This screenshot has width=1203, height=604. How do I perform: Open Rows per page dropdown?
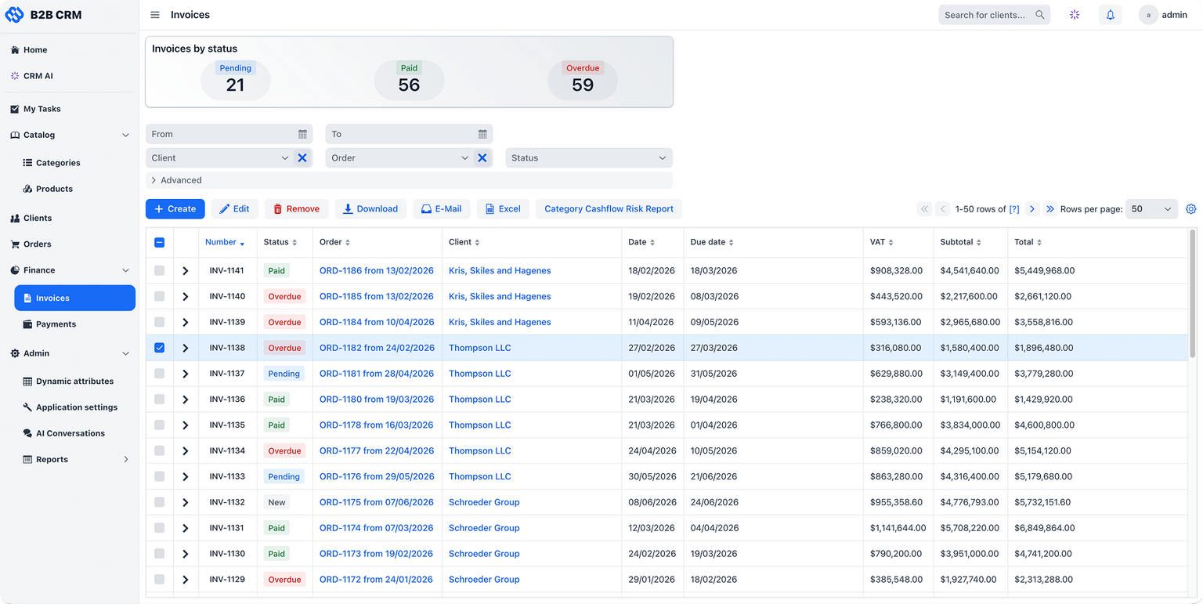(1151, 209)
